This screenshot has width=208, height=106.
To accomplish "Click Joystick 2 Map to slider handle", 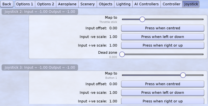I will pyautogui.click(x=142, y=19).
